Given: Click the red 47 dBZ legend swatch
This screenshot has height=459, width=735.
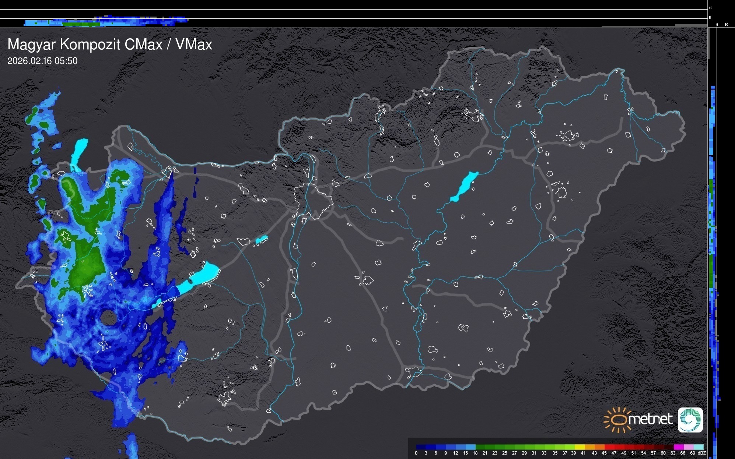Looking at the screenshot, I should pyautogui.click(x=619, y=447).
